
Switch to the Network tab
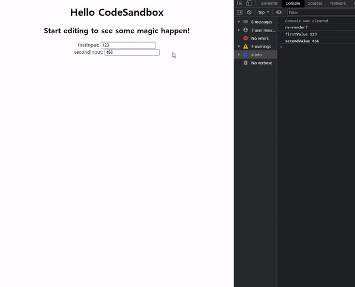click(x=338, y=3)
